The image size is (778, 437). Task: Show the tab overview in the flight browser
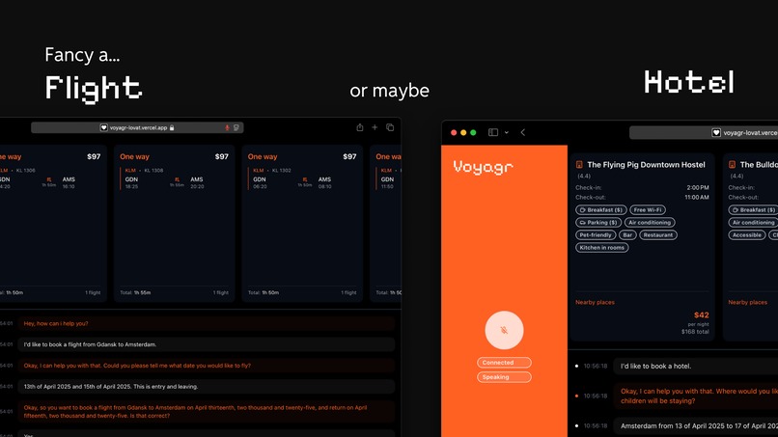tap(390, 127)
